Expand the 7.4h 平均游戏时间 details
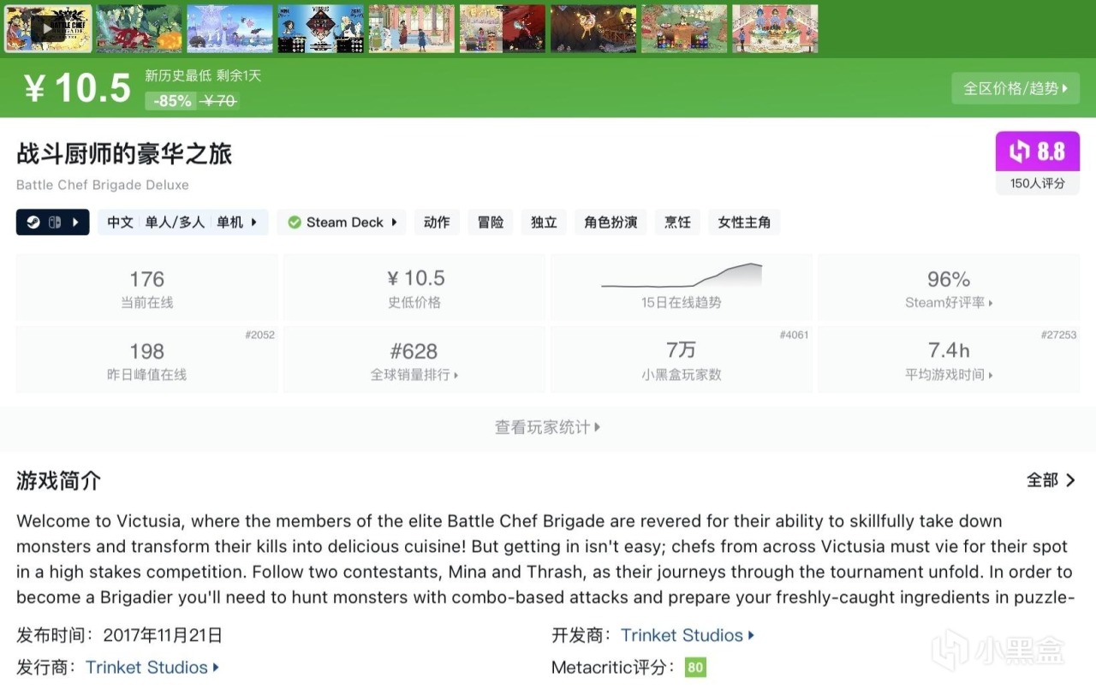 pyautogui.click(x=949, y=359)
